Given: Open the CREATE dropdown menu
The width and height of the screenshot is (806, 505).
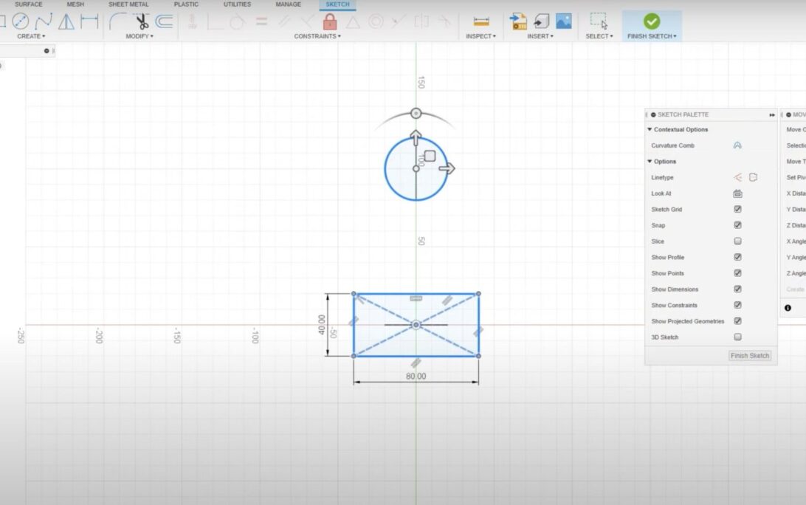Looking at the screenshot, I should [31, 36].
